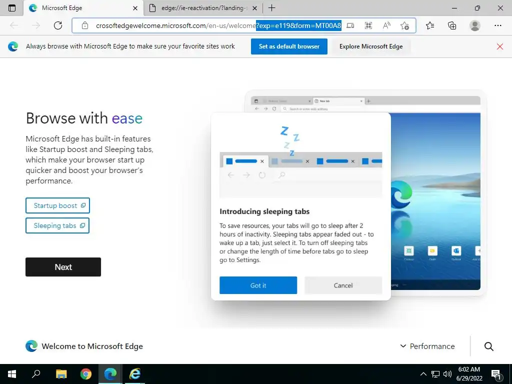This screenshot has width=512, height=384.
Task: Activate Read aloud icon in address bar
Action: 386,25
